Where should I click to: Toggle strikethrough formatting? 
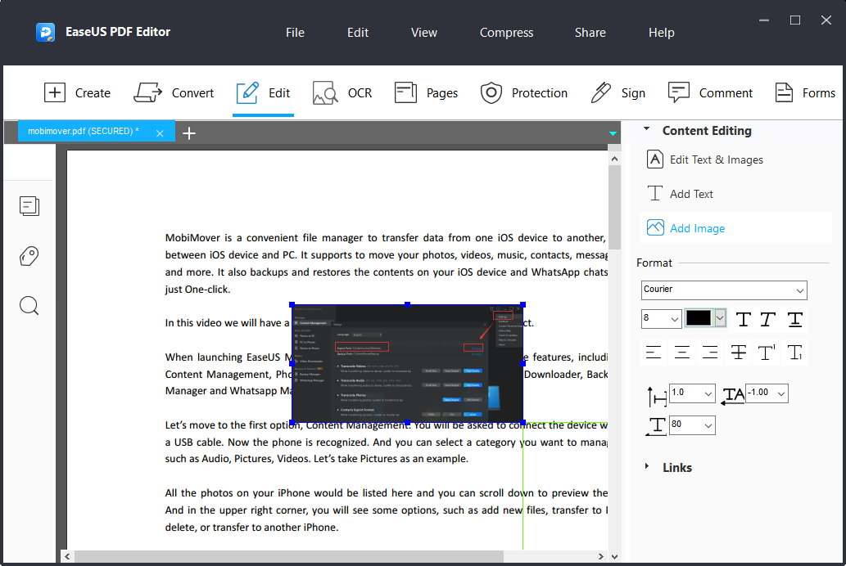(738, 353)
